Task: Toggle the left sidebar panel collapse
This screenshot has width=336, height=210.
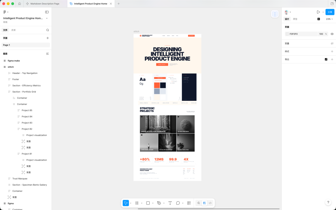Action: (47, 12)
